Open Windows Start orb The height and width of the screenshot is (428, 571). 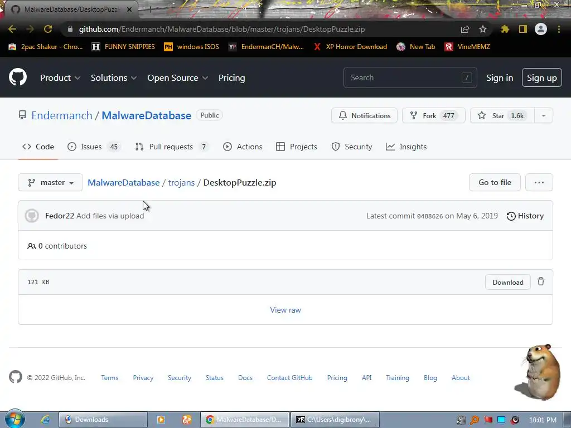point(14,419)
